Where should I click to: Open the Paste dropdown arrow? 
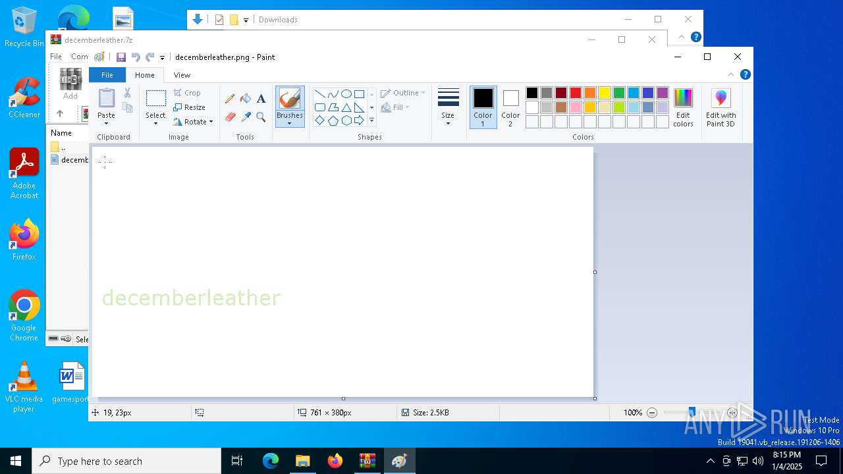107,122
